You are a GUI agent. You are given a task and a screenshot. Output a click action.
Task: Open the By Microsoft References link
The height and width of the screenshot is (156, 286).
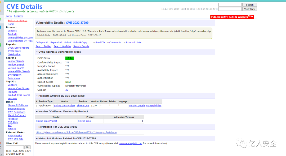(x=15, y=76)
